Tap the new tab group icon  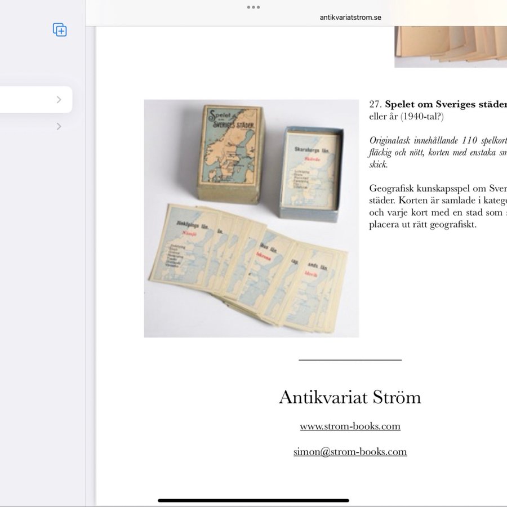(x=60, y=30)
